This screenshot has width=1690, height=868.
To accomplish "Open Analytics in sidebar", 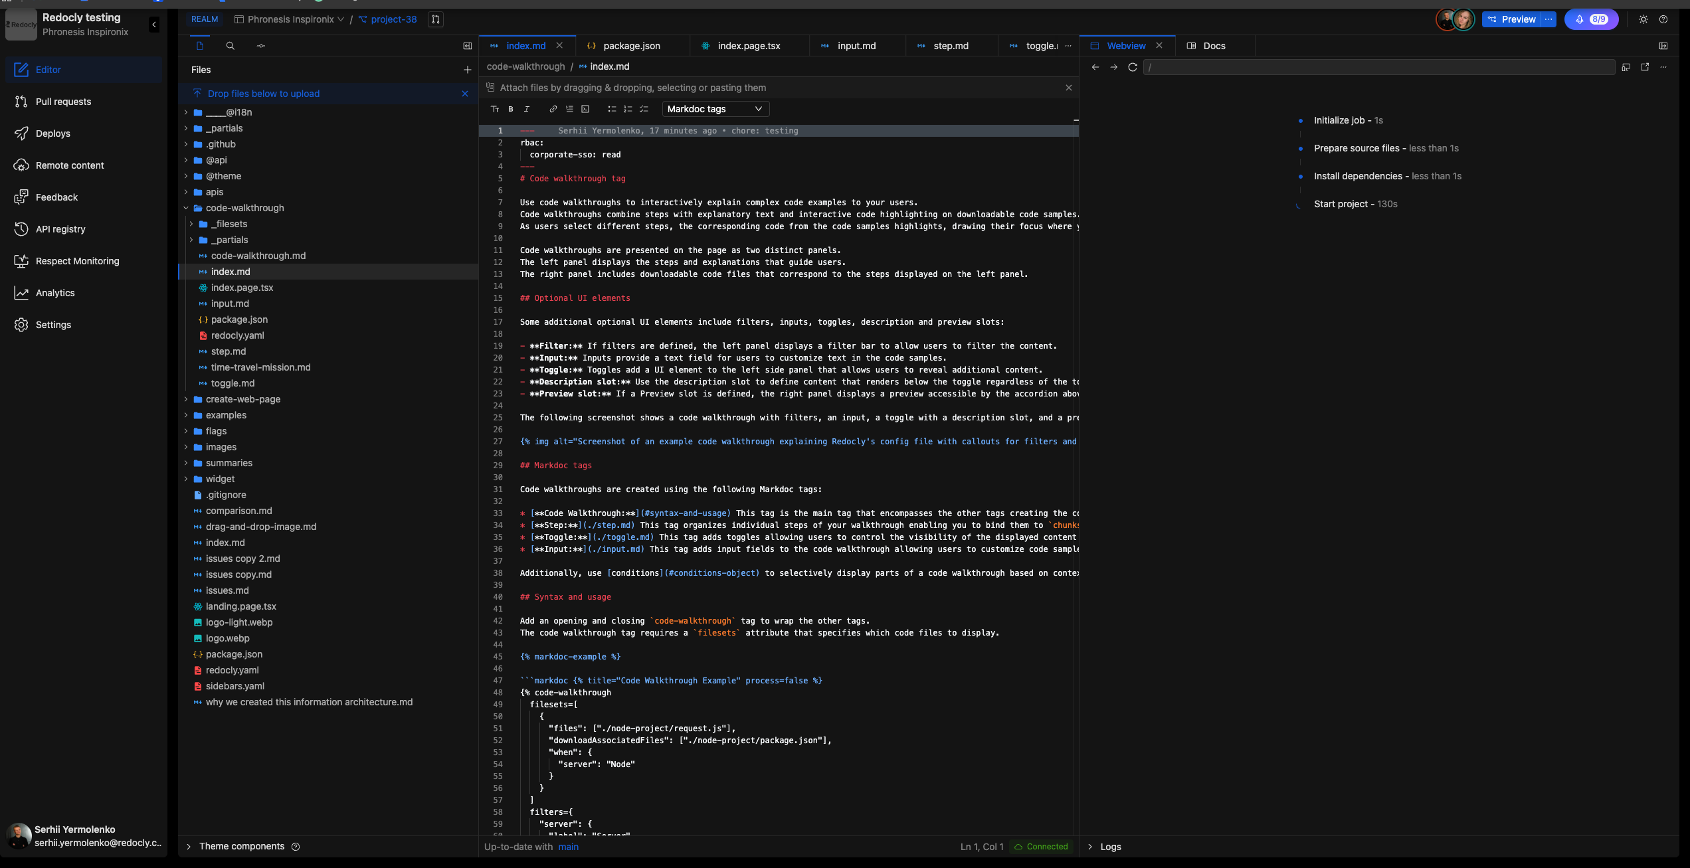I will tap(84, 293).
